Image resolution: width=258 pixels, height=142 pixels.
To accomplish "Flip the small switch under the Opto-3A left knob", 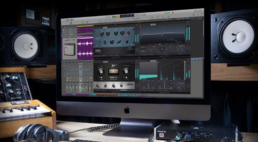I will 101,78.
